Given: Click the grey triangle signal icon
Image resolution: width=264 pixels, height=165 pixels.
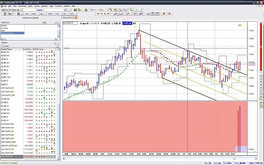Looking at the screenshot, I should [x=120, y=10].
